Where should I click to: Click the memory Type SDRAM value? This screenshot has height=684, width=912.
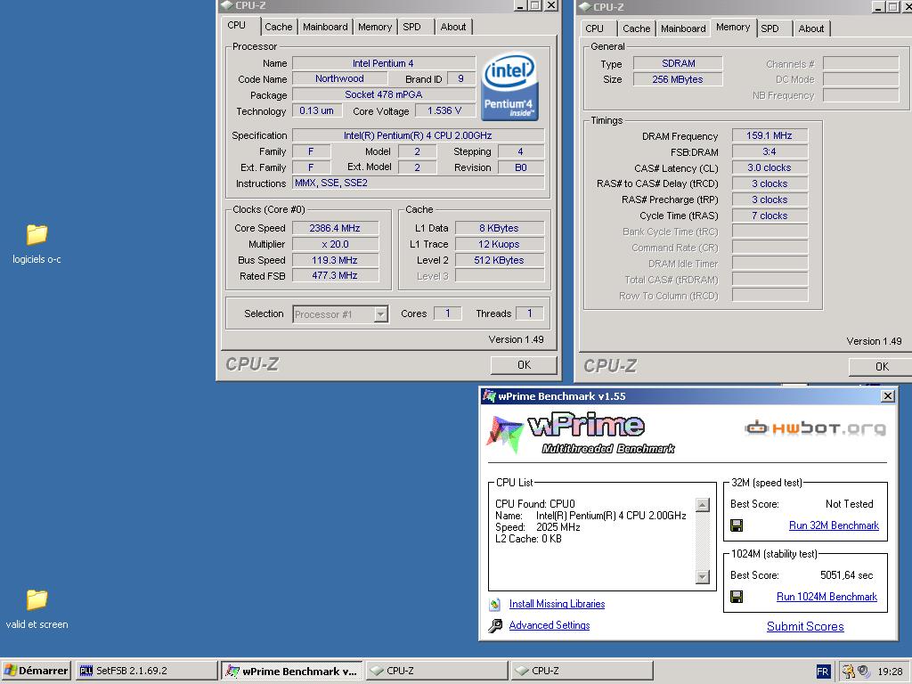click(x=678, y=63)
